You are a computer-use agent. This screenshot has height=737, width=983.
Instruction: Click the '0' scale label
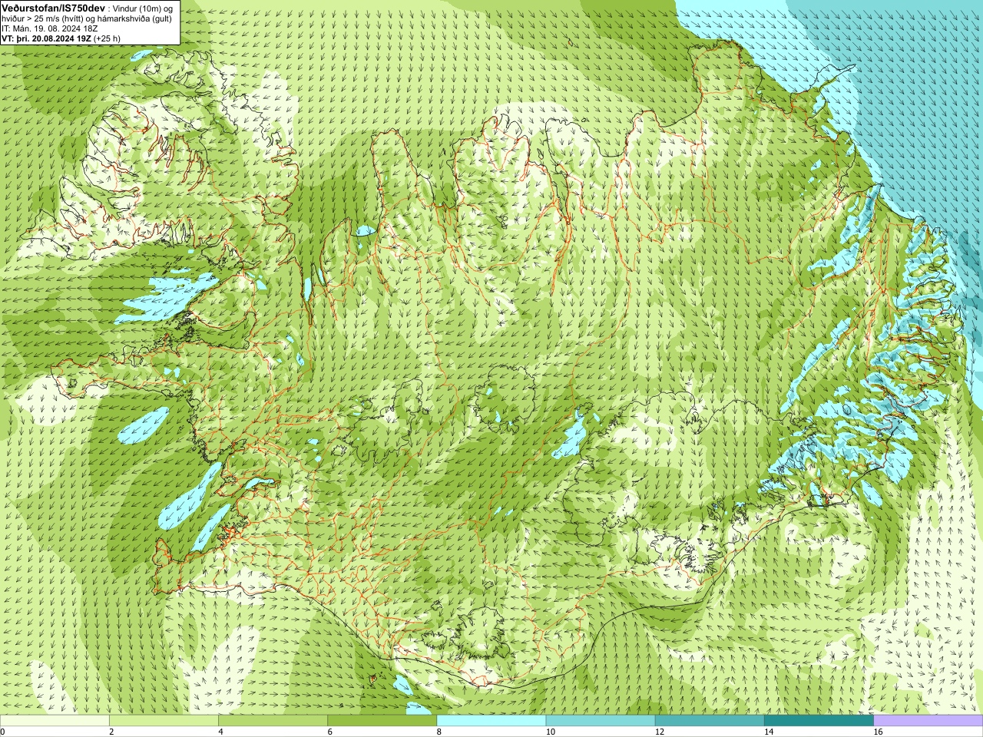3,732
